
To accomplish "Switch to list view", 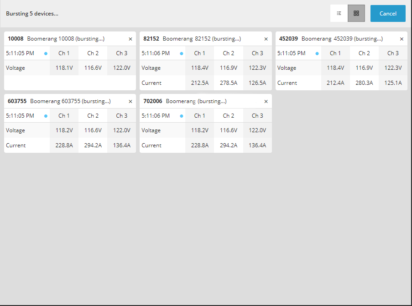I will pyautogui.click(x=339, y=13).
